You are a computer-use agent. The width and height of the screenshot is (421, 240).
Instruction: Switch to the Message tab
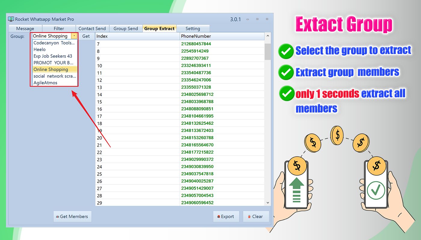[x=25, y=28]
